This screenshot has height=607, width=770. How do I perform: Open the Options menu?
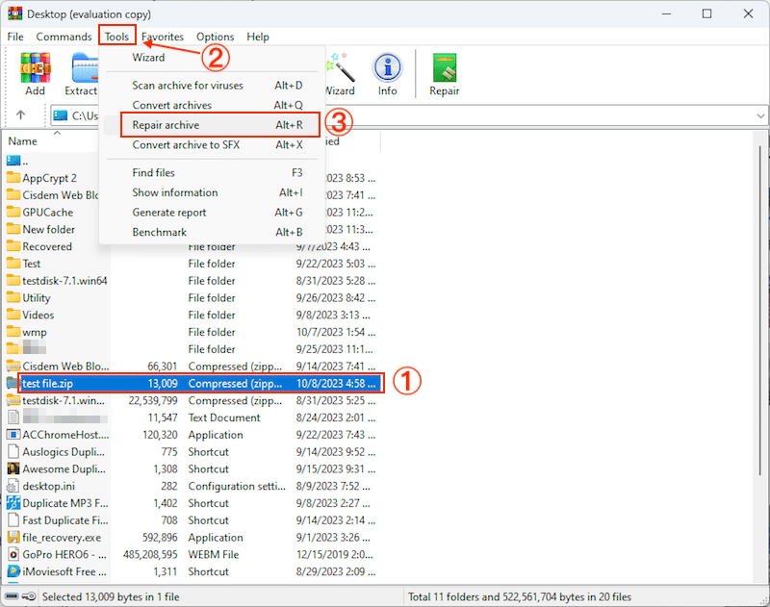(x=215, y=37)
